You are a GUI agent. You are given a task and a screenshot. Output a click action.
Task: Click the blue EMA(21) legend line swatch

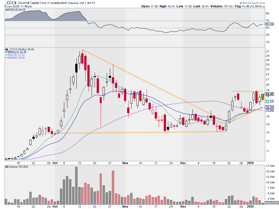coord(6,52)
